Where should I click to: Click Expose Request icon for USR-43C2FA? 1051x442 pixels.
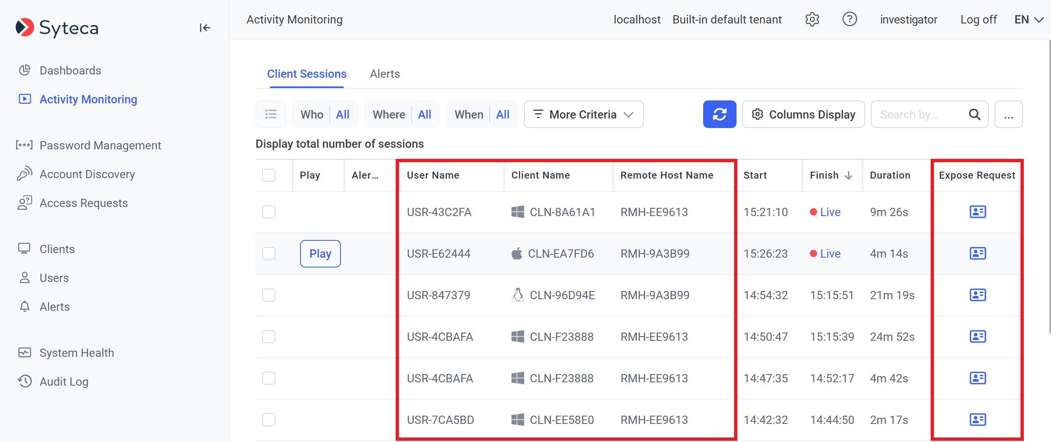[977, 212]
